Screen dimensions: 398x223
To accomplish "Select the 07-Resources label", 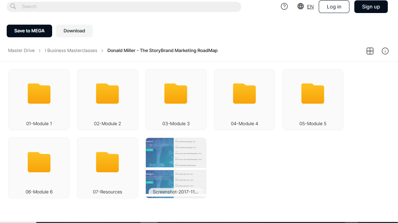I will [x=107, y=192].
